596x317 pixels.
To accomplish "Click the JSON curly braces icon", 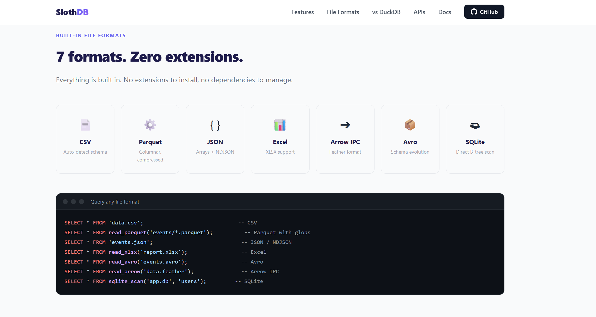I will [215, 125].
